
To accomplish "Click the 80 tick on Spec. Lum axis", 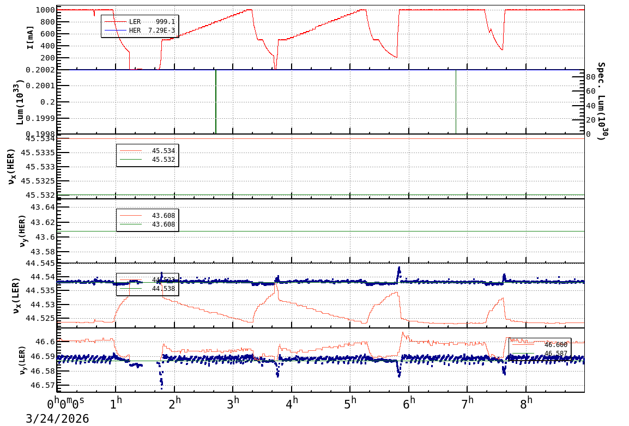I will point(590,77).
